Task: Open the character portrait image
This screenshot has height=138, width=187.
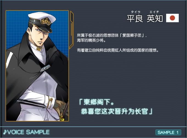Action: (37, 66)
